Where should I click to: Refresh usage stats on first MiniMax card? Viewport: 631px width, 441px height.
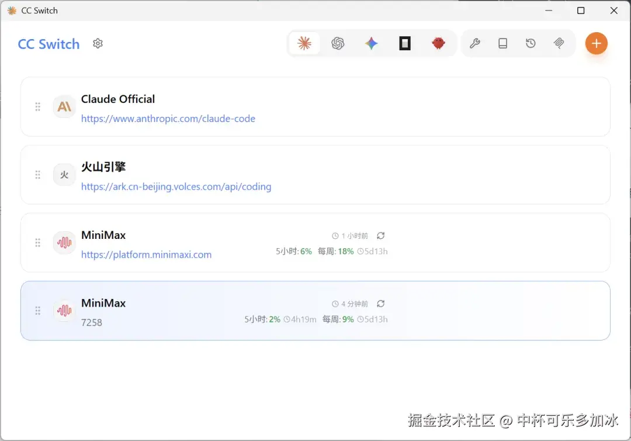381,235
